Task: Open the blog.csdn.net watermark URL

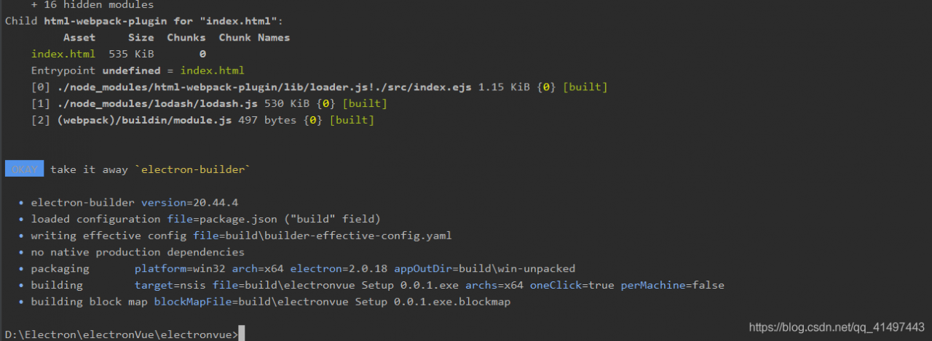Action: pos(837,328)
